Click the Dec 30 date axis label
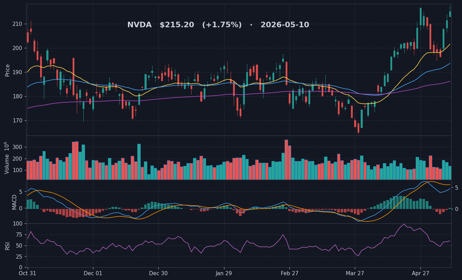The width and height of the screenshot is (462, 280). point(158,273)
